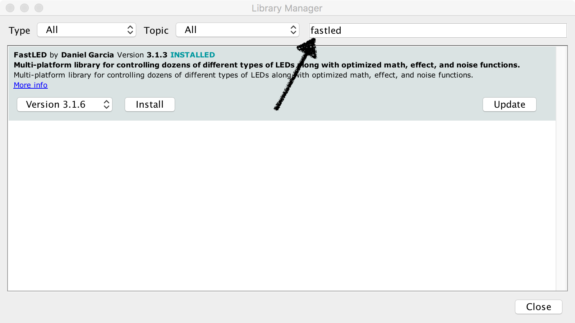Click the minimize window button
575x323 pixels.
[x=24, y=8]
